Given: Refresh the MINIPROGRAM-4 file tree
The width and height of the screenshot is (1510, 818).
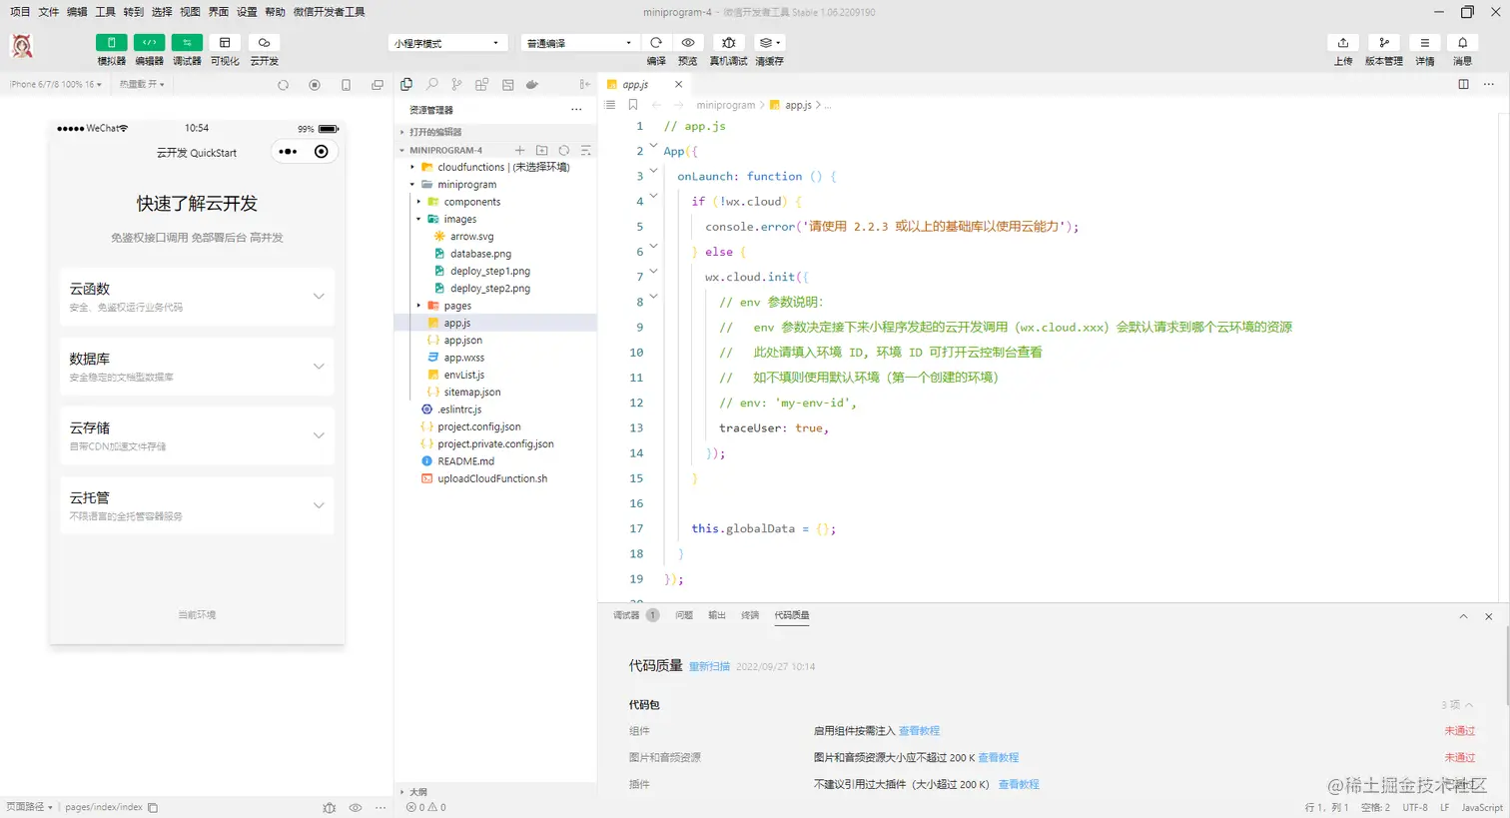Looking at the screenshot, I should point(564,150).
